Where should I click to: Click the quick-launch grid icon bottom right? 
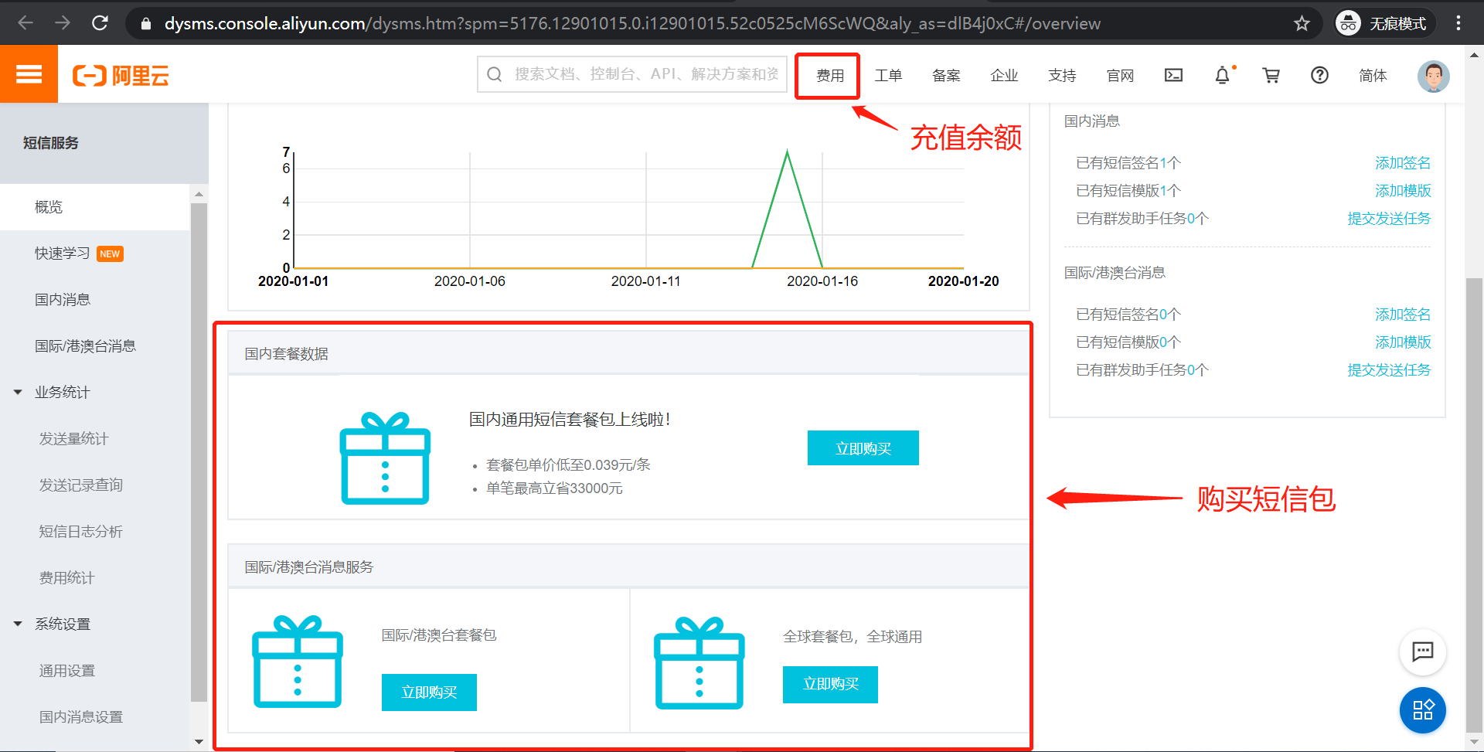[1423, 710]
